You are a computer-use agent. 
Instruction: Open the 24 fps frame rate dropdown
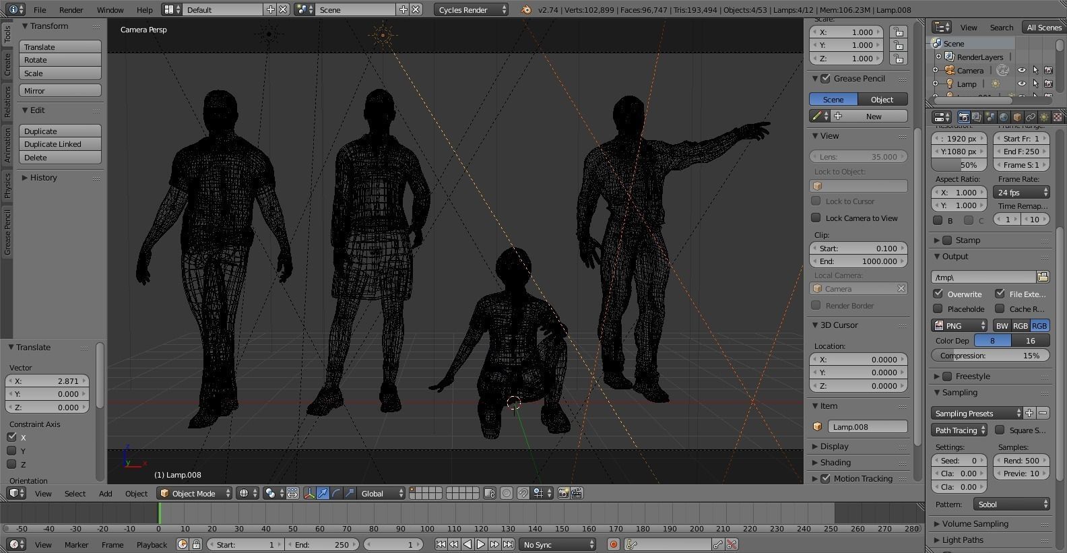(x=1021, y=192)
